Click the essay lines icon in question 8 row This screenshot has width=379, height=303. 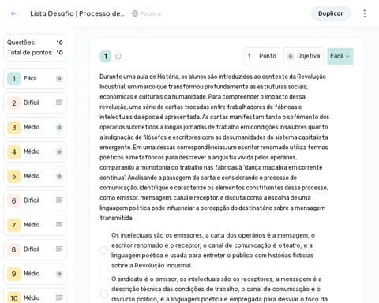(x=59, y=249)
